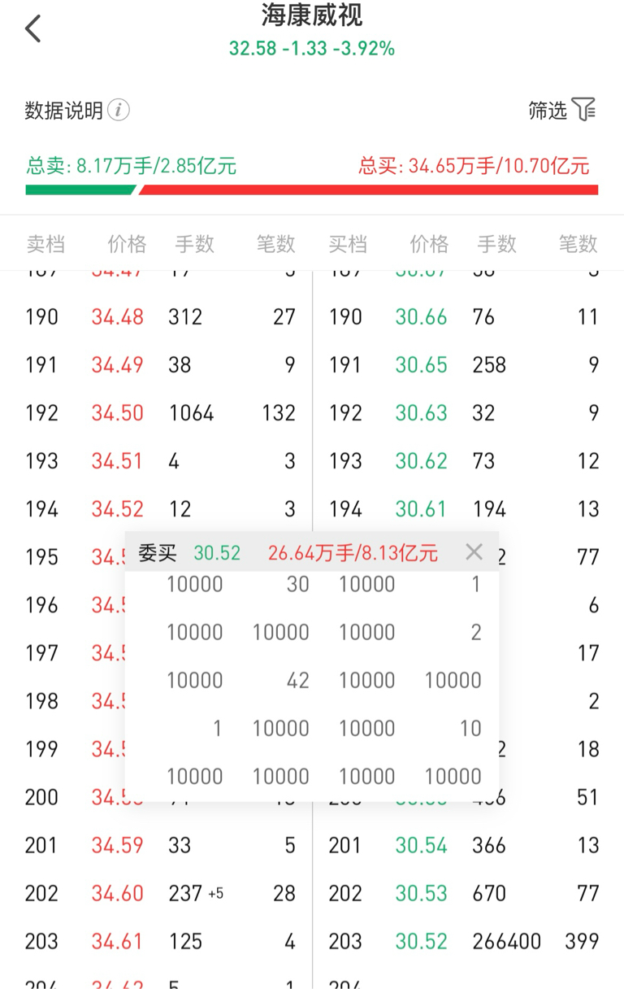624x989 pixels.
Task: Select sell volume 312
Action: [x=185, y=317]
